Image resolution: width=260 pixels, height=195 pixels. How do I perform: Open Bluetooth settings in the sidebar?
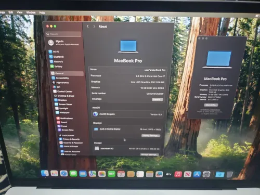pos(57,57)
